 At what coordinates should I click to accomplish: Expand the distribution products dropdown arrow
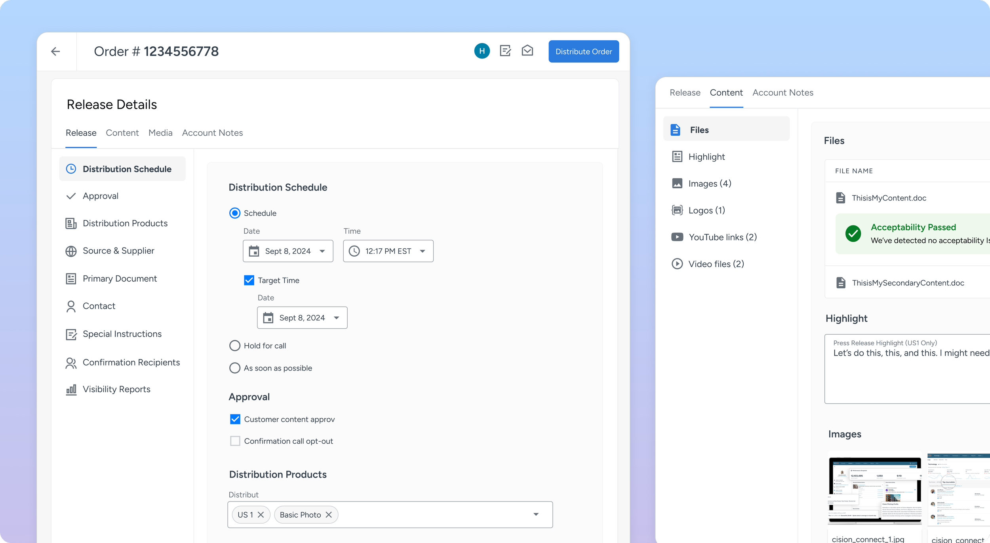pyautogui.click(x=536, y=515)
